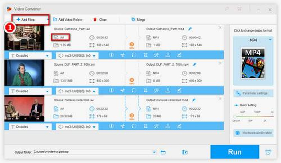The width and height of the screenshot is (281, 163).
Task: Open Parameter settings
Action: 253,93
